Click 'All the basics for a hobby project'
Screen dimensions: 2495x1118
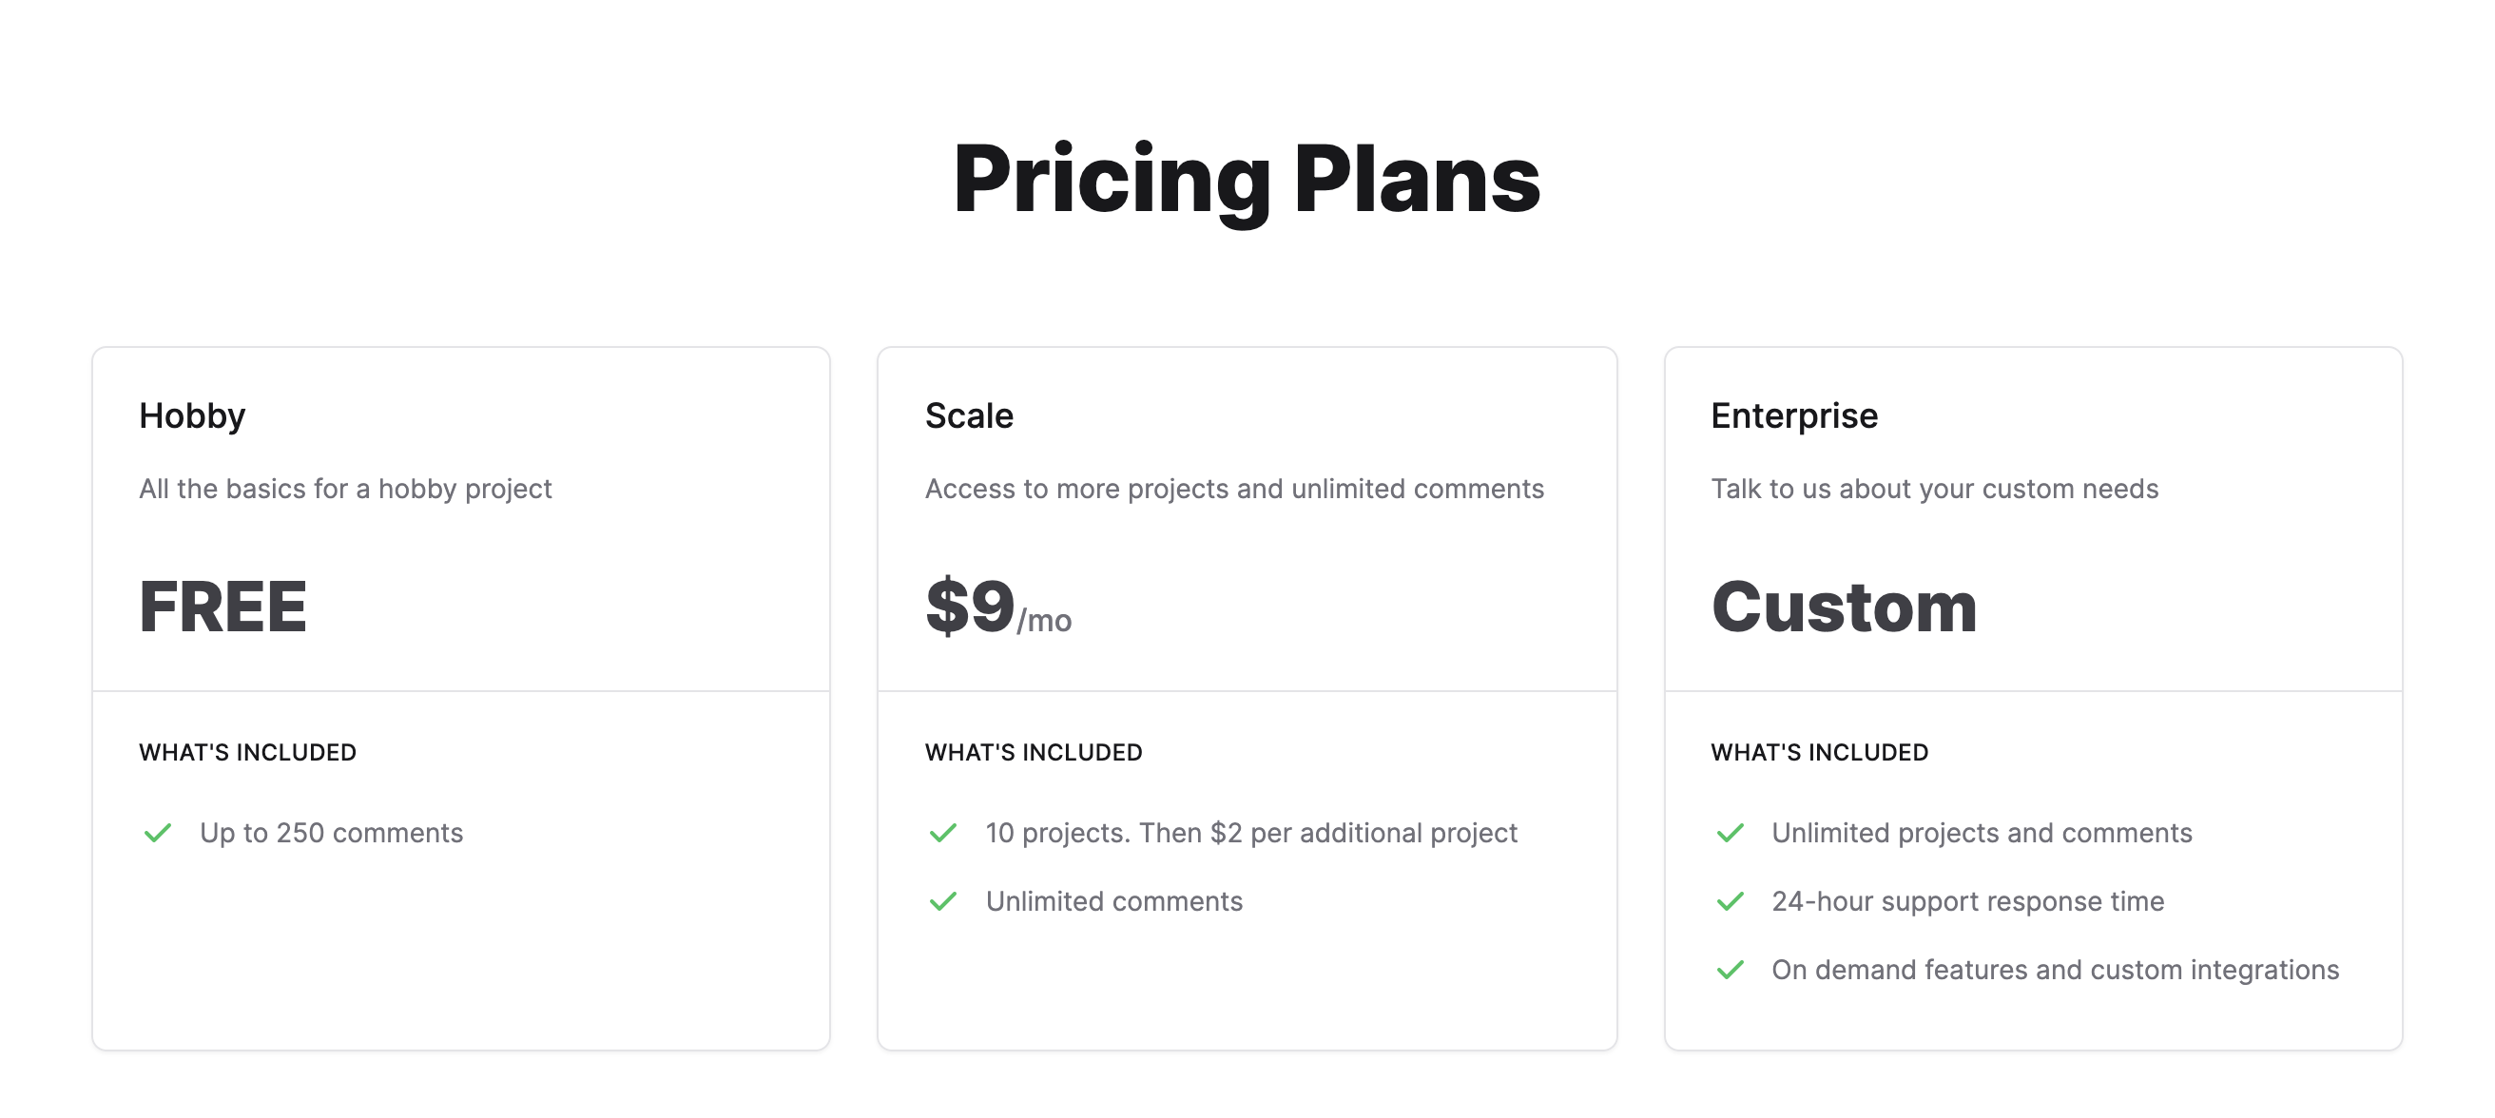pos(345,489)
